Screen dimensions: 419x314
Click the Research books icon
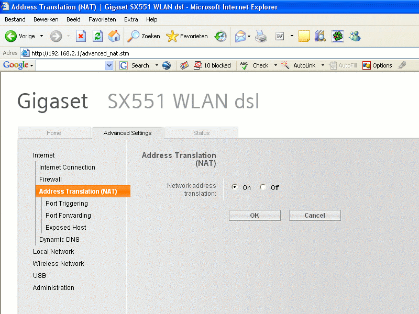[x=320, y=36]
